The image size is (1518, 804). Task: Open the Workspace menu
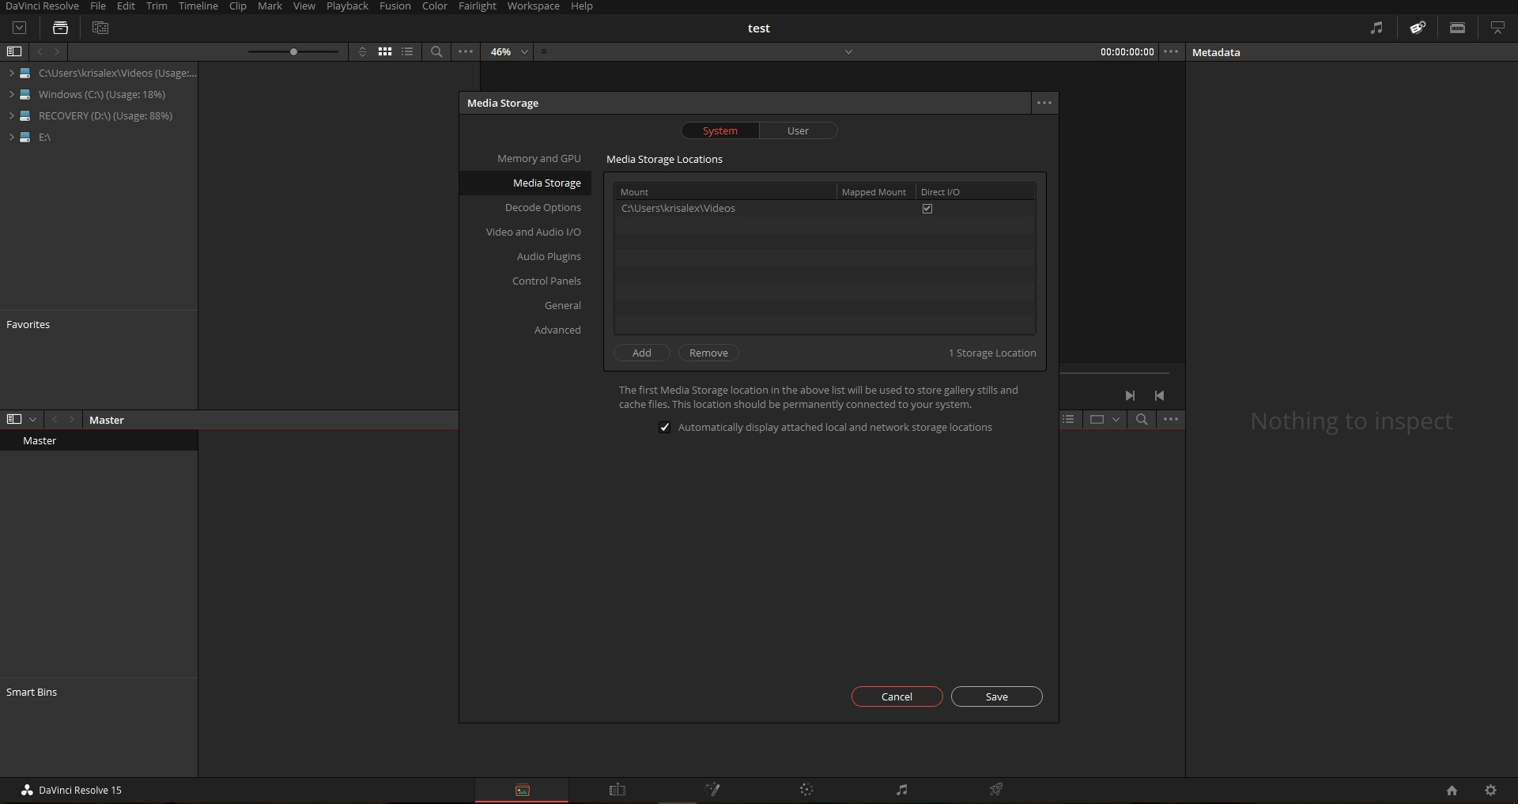pyautogui.click(x=534, y=6)
